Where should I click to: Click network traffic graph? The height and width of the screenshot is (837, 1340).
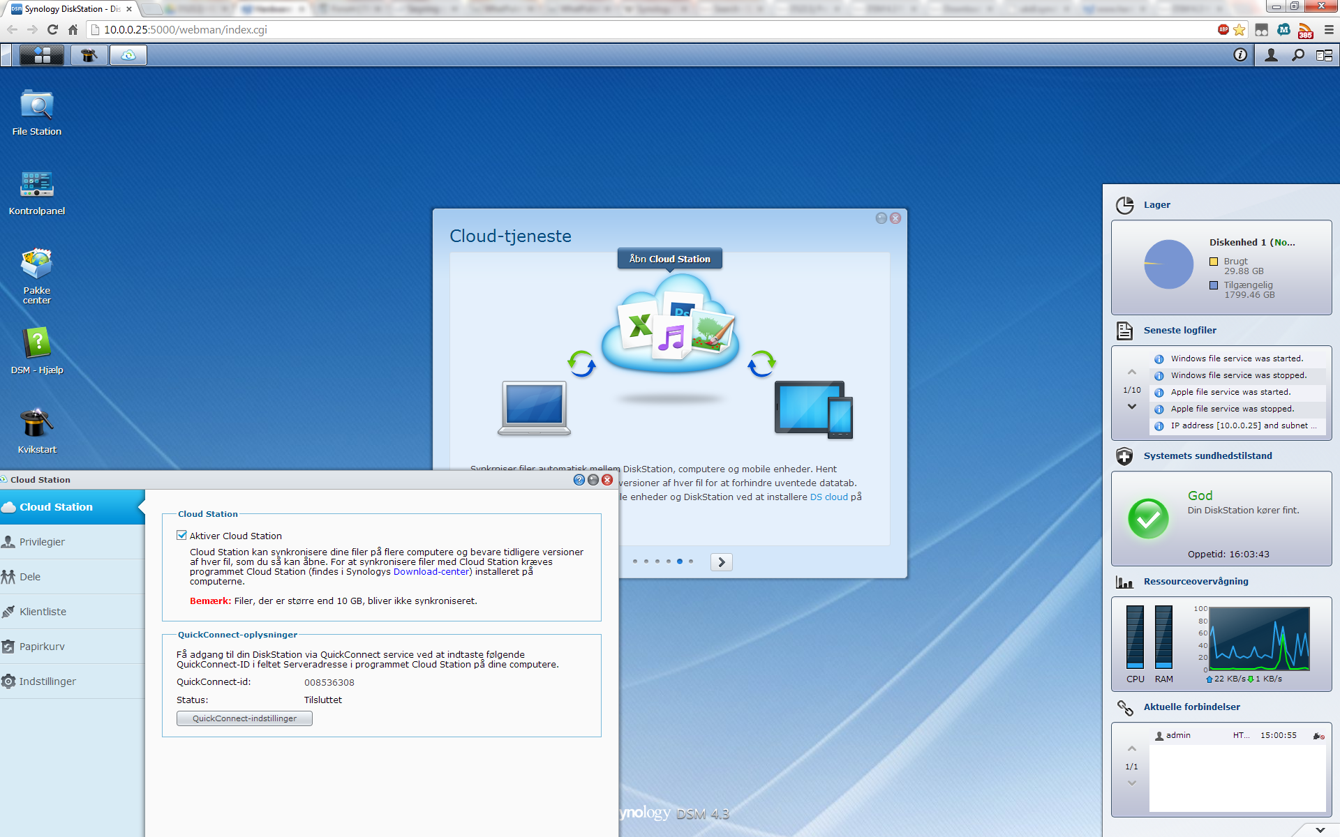[x=1259, y=638]
